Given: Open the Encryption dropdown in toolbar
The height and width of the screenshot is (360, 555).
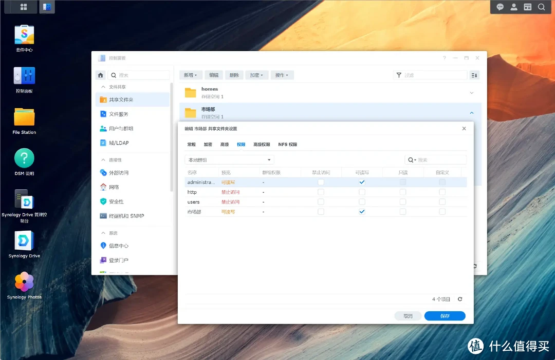Looking at the screenshot, I should point(256,75).
